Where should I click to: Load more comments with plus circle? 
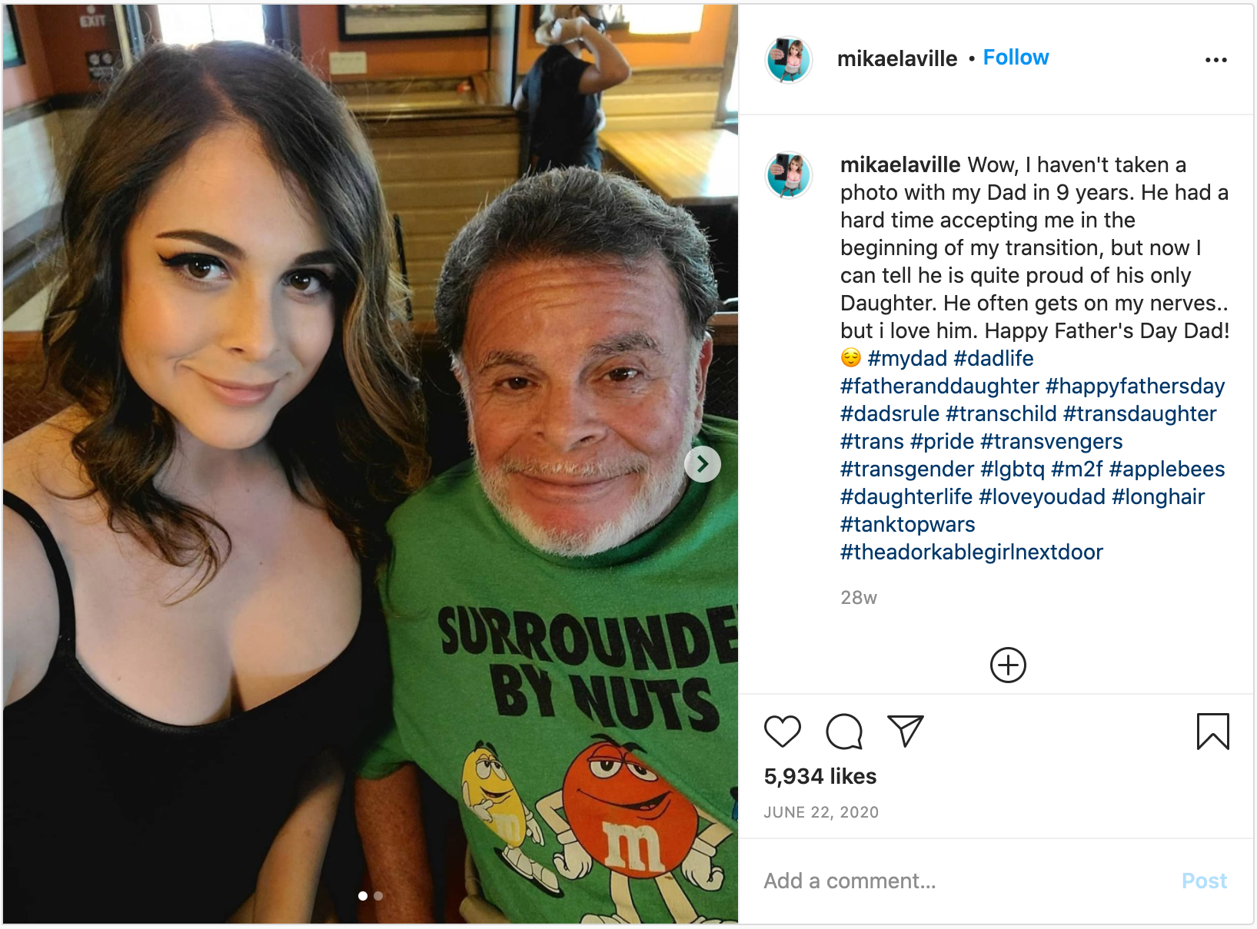pyautogui.click(x=1008, y=665)
